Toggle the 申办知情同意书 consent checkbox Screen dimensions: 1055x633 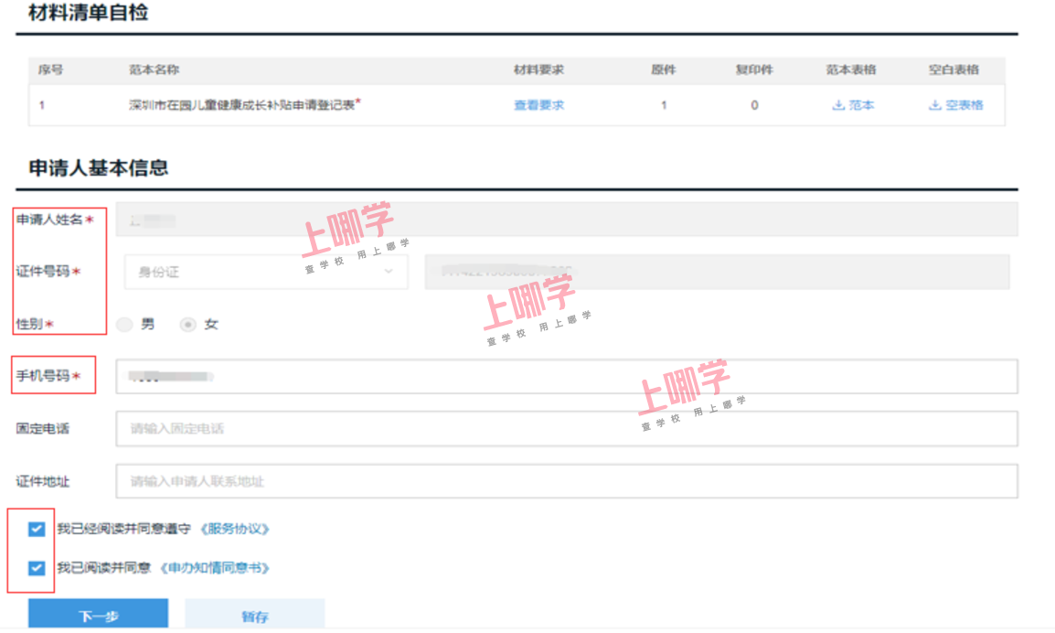(x=37, y=568)
